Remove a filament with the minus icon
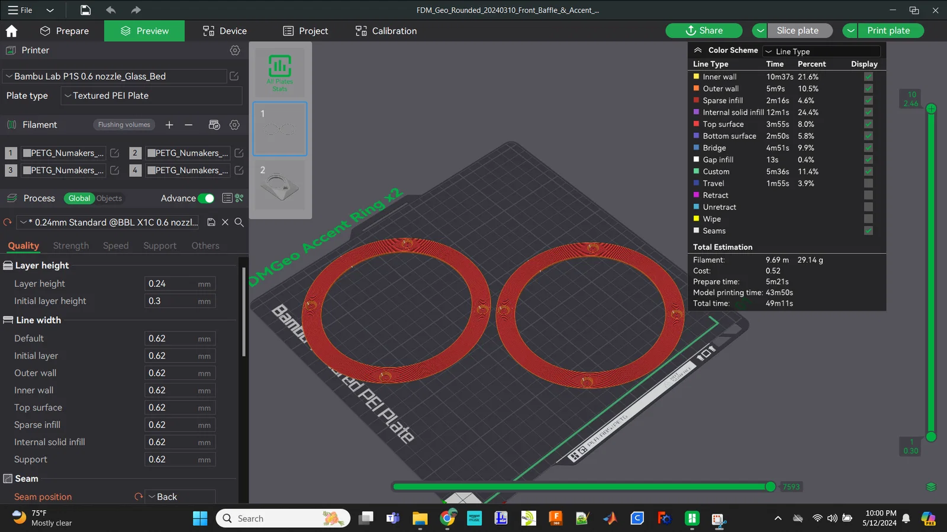Viewport: 947px width, 532px height. 189,125
